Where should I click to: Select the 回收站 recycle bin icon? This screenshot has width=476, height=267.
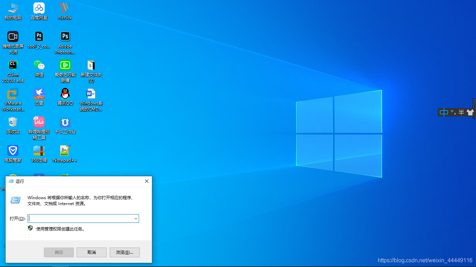tap(13, 125)
